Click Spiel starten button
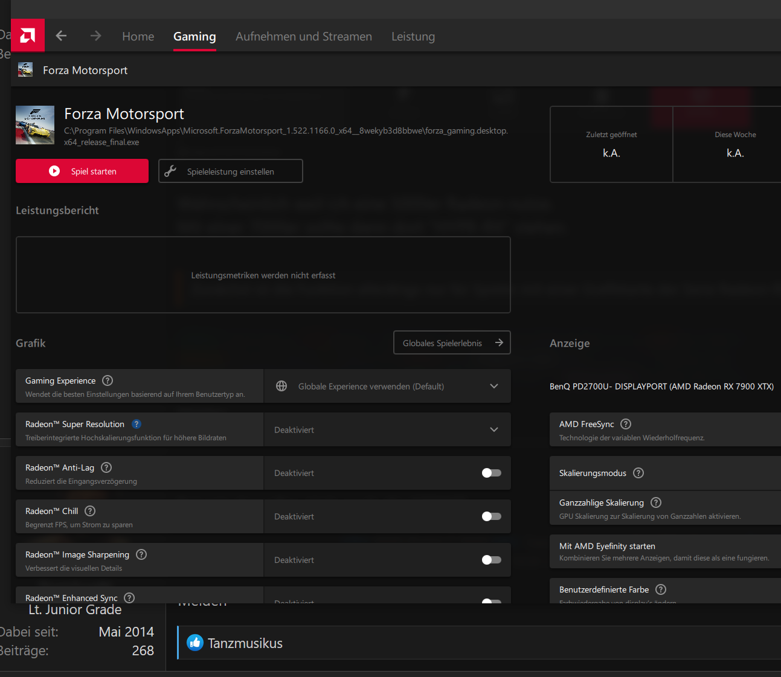This screenshot has width=781, height=677. pyautogui.click(x=82, y=171)
